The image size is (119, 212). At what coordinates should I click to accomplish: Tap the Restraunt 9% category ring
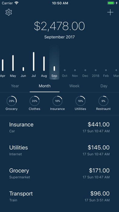[104, 101]
